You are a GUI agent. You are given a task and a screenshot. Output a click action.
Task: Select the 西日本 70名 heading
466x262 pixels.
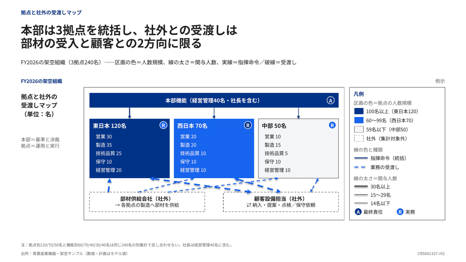[192, 126]
